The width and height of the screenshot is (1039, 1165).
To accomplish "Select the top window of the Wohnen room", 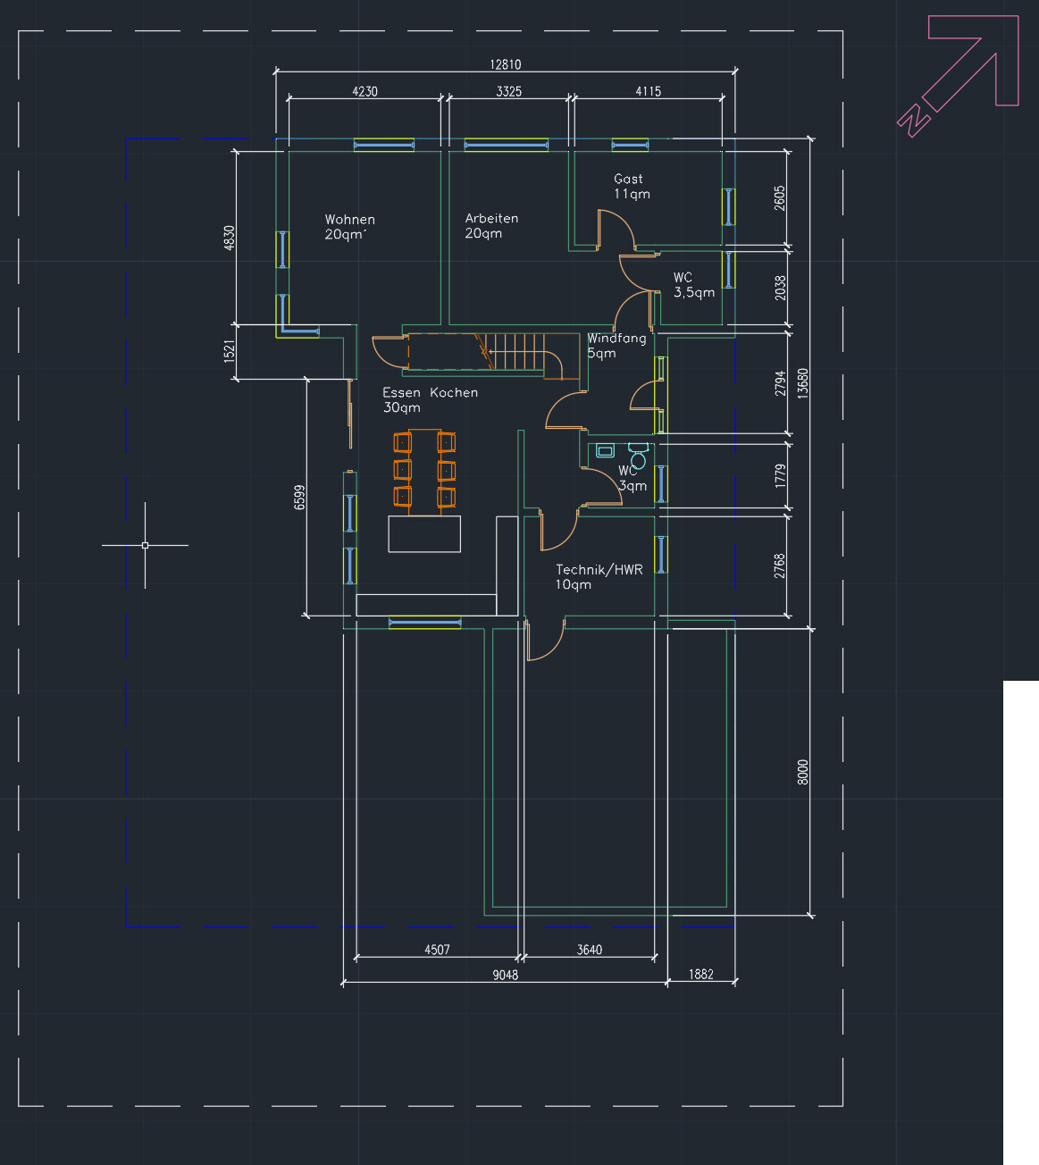I will coord(384,145).
